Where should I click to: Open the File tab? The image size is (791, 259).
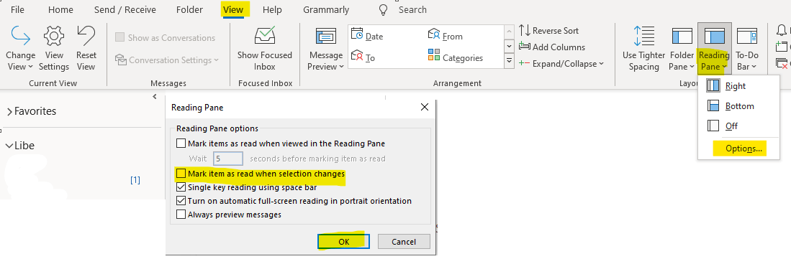coord(17,9)
